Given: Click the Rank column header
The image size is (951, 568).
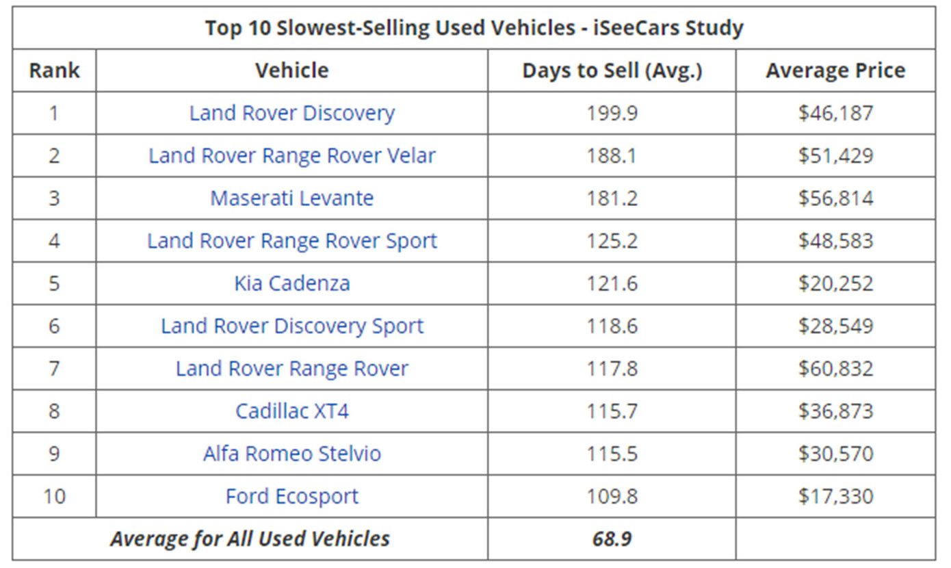Looking at the screenshot, I should coord(54,70).
